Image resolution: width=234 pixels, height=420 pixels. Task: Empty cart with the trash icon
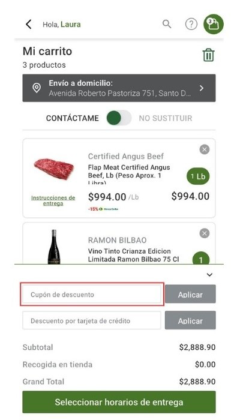[x=208, y=55]
